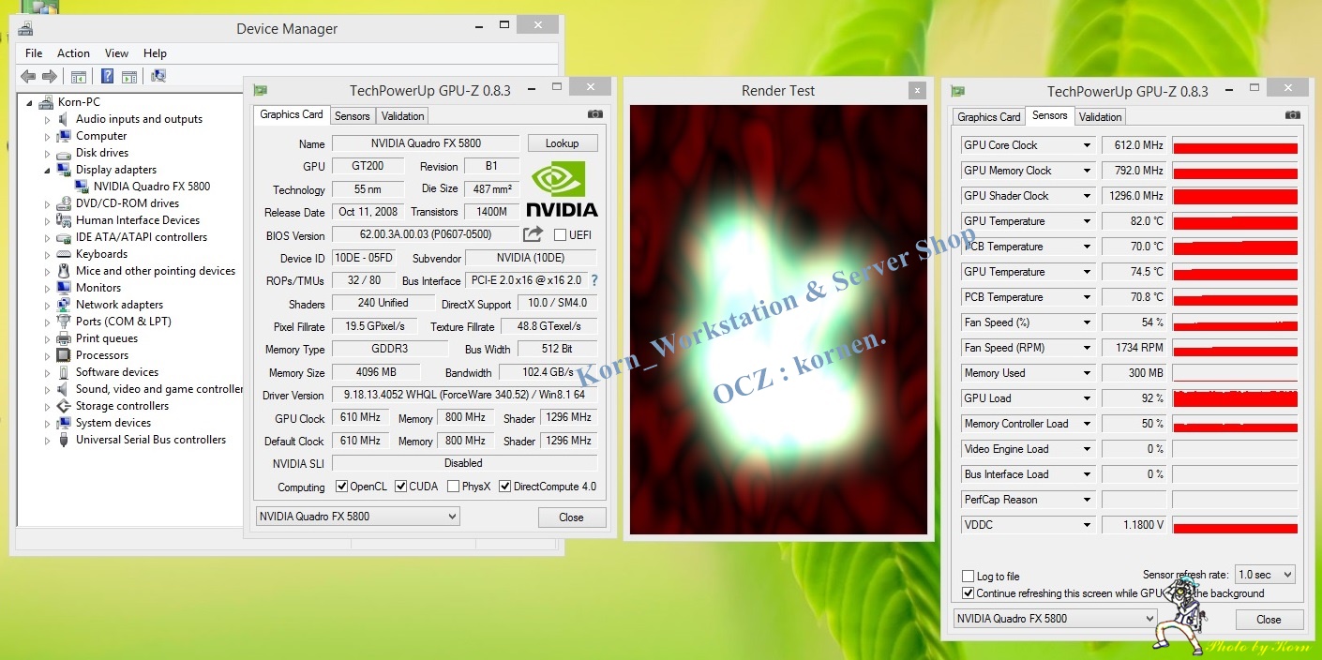This screenshot has width=1322, height=660.
Task: Select Ports (COM & LPT) tree item
Action: click(124, 322)
